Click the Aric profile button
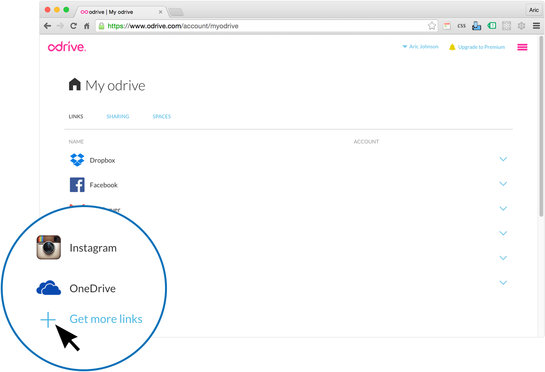Image resolution: width=545 pixels, height=372 pixels. coord(534,10)
